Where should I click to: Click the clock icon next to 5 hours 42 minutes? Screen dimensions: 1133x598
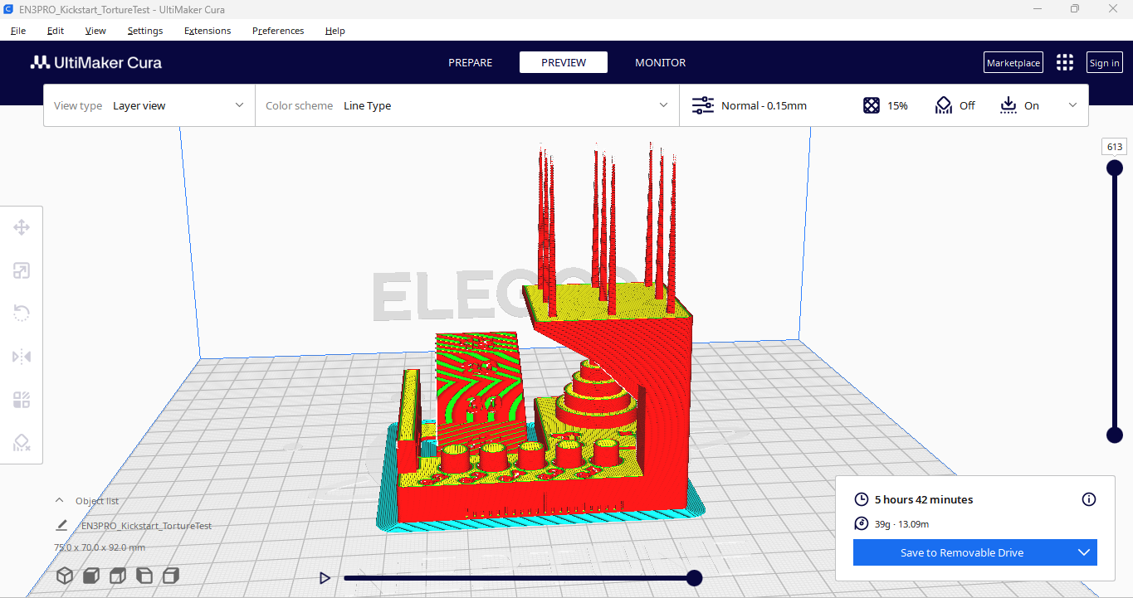[862, 499]
